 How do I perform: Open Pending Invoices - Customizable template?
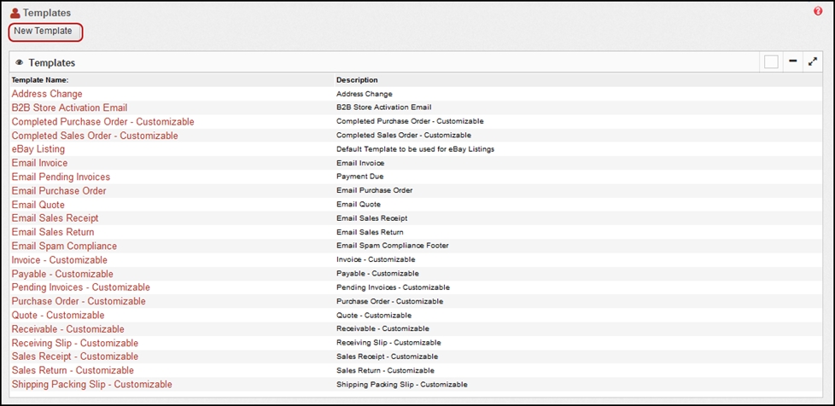click(81, 287)
